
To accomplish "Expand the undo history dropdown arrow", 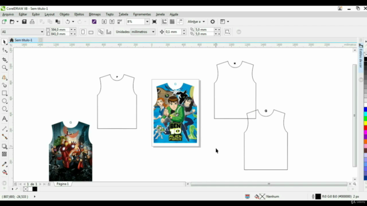I will [x=73, y=22].
